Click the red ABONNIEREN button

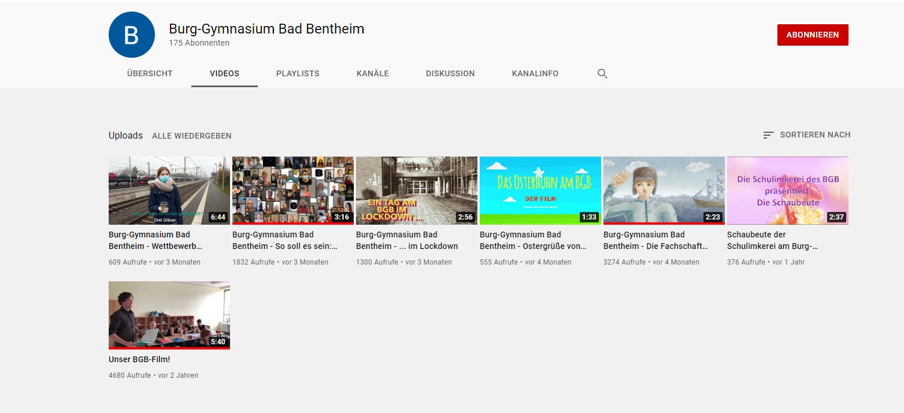(813, 35)
